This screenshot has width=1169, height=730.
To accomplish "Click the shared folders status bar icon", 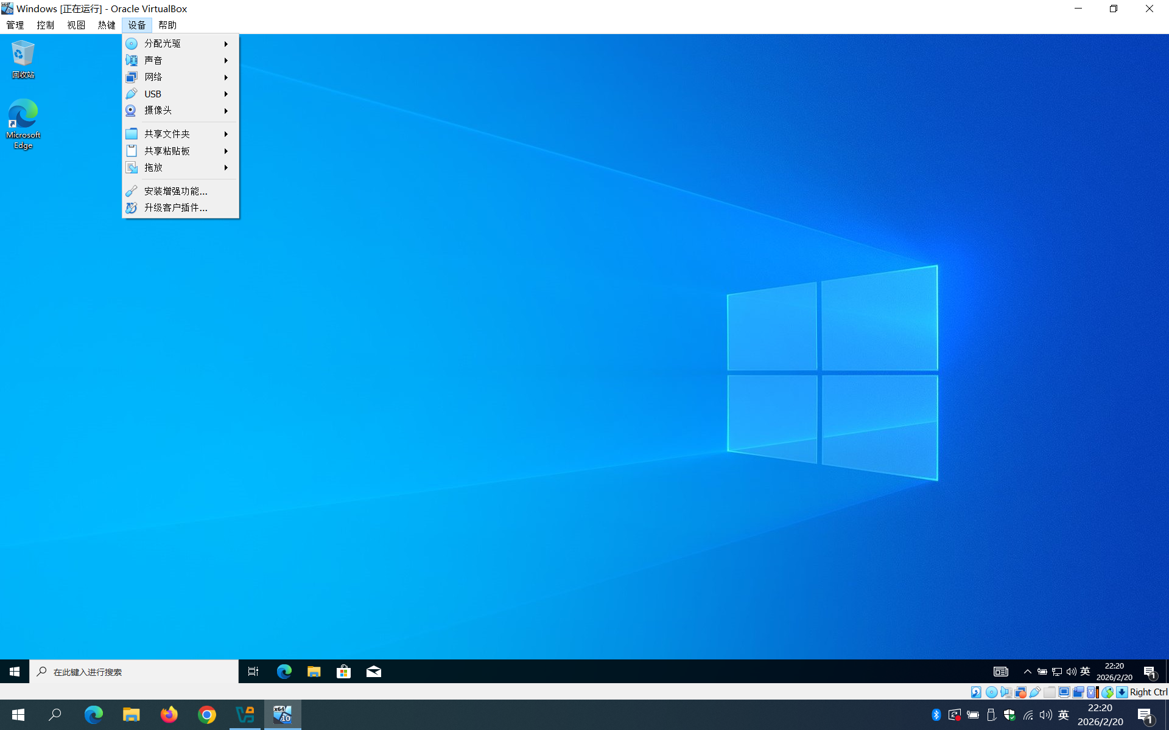I will [1050, 692].
